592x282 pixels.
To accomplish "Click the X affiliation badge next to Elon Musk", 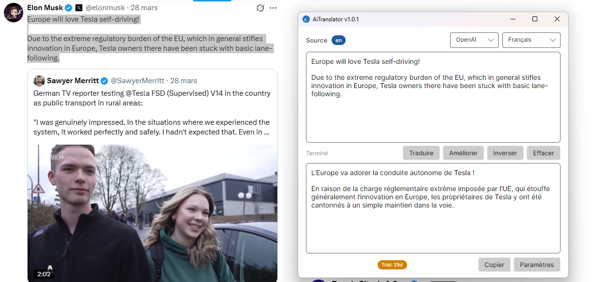I will pyautogui.click(x=79, y=8).
